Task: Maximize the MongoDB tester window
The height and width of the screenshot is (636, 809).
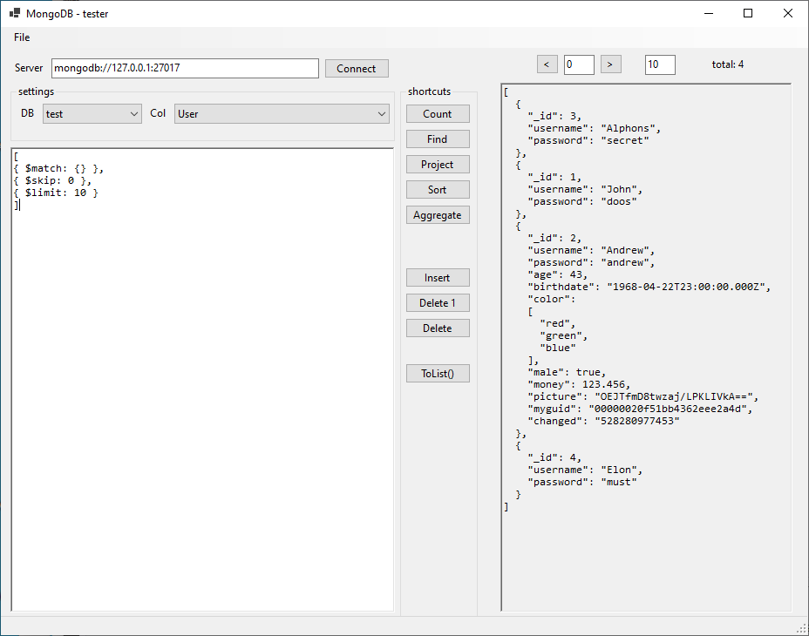Action: 748,13
